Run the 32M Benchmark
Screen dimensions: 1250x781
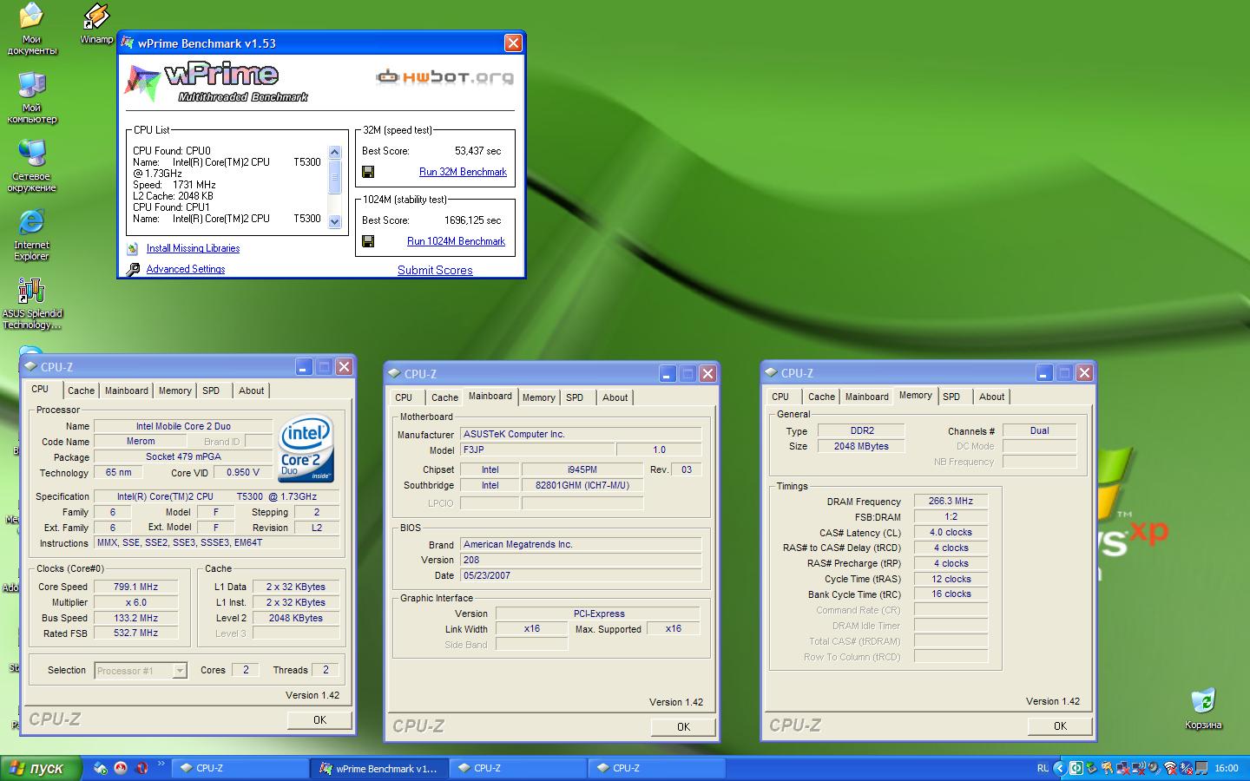pos(463,172)
